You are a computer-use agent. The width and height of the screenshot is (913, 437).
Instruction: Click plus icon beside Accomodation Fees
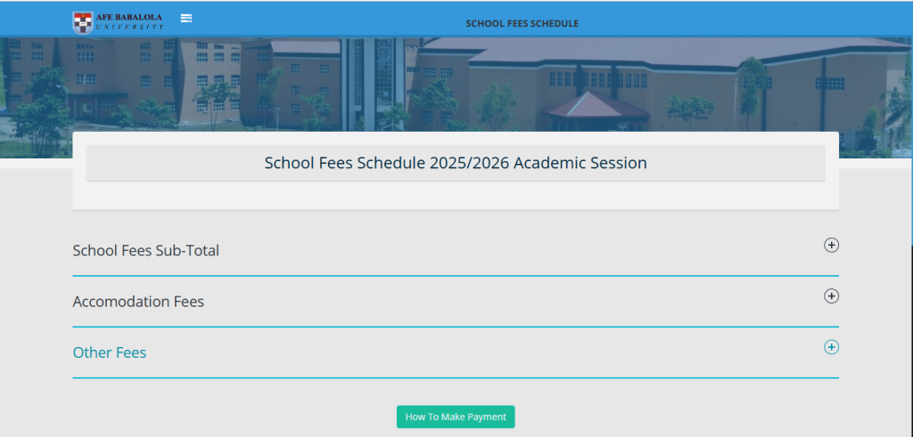[831, 296]
